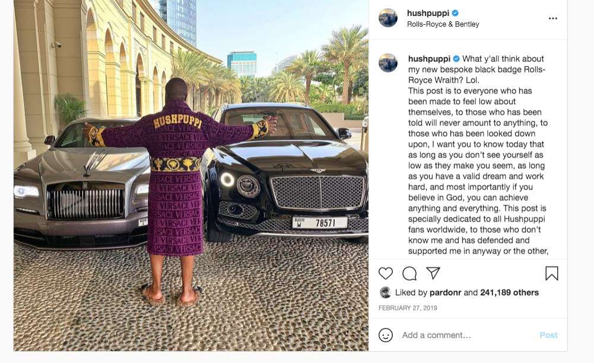Screen dimensions: 594x363
Task: Click the post photo of cars
Action: coord(191,175)
